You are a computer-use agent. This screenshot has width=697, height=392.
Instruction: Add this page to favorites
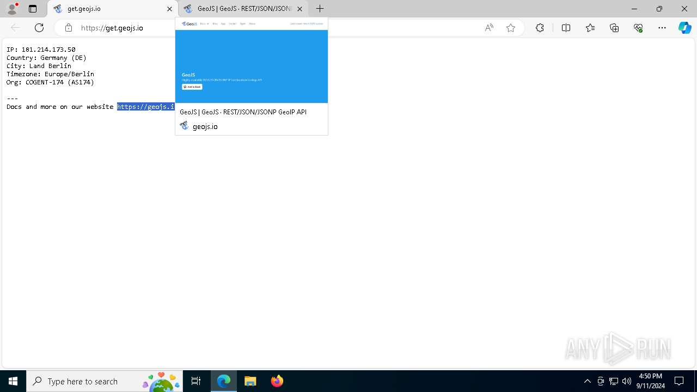511,28
